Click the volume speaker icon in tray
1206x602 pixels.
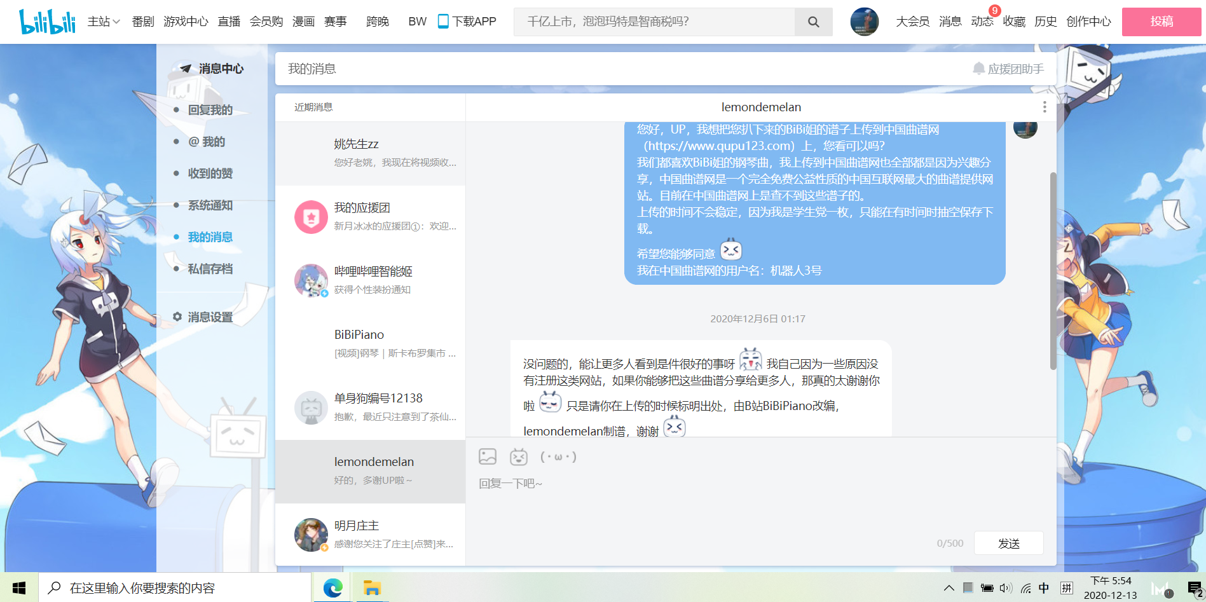tap(1006, 588)
